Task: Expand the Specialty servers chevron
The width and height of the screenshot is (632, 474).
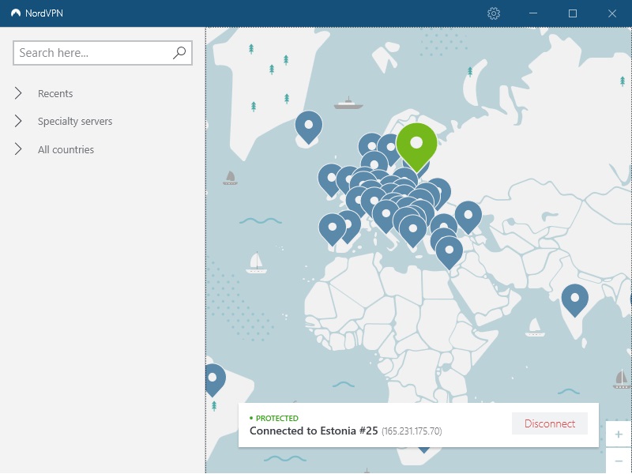Action: coord(17,121)
